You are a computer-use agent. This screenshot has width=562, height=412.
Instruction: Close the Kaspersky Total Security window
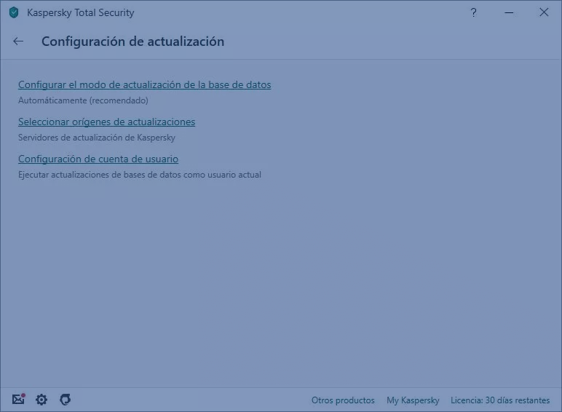(544, 12)
